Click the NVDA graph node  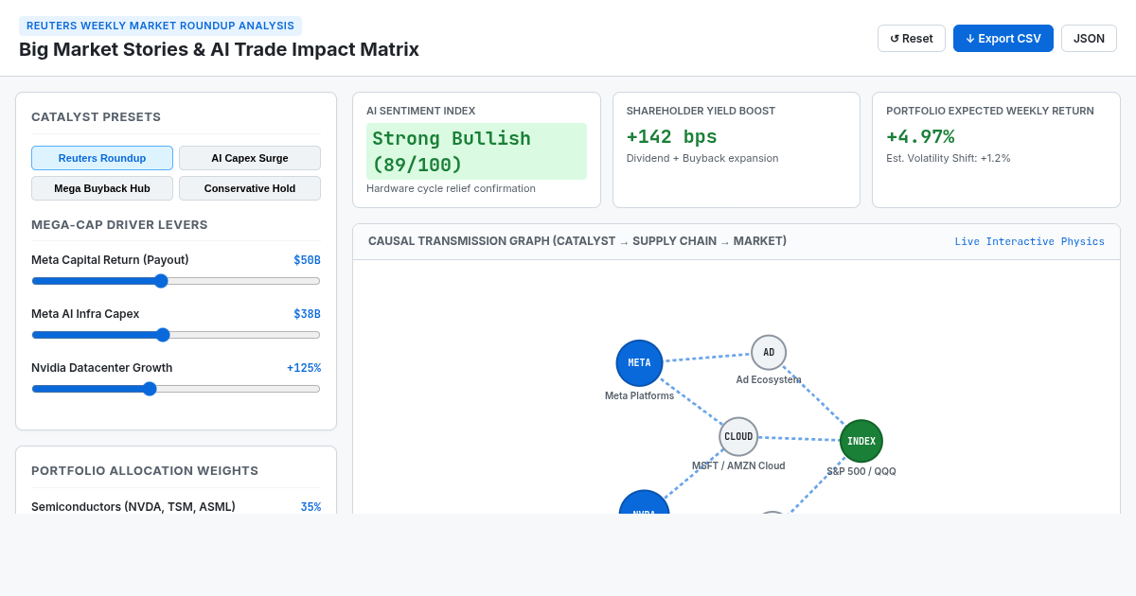(645, 502)
